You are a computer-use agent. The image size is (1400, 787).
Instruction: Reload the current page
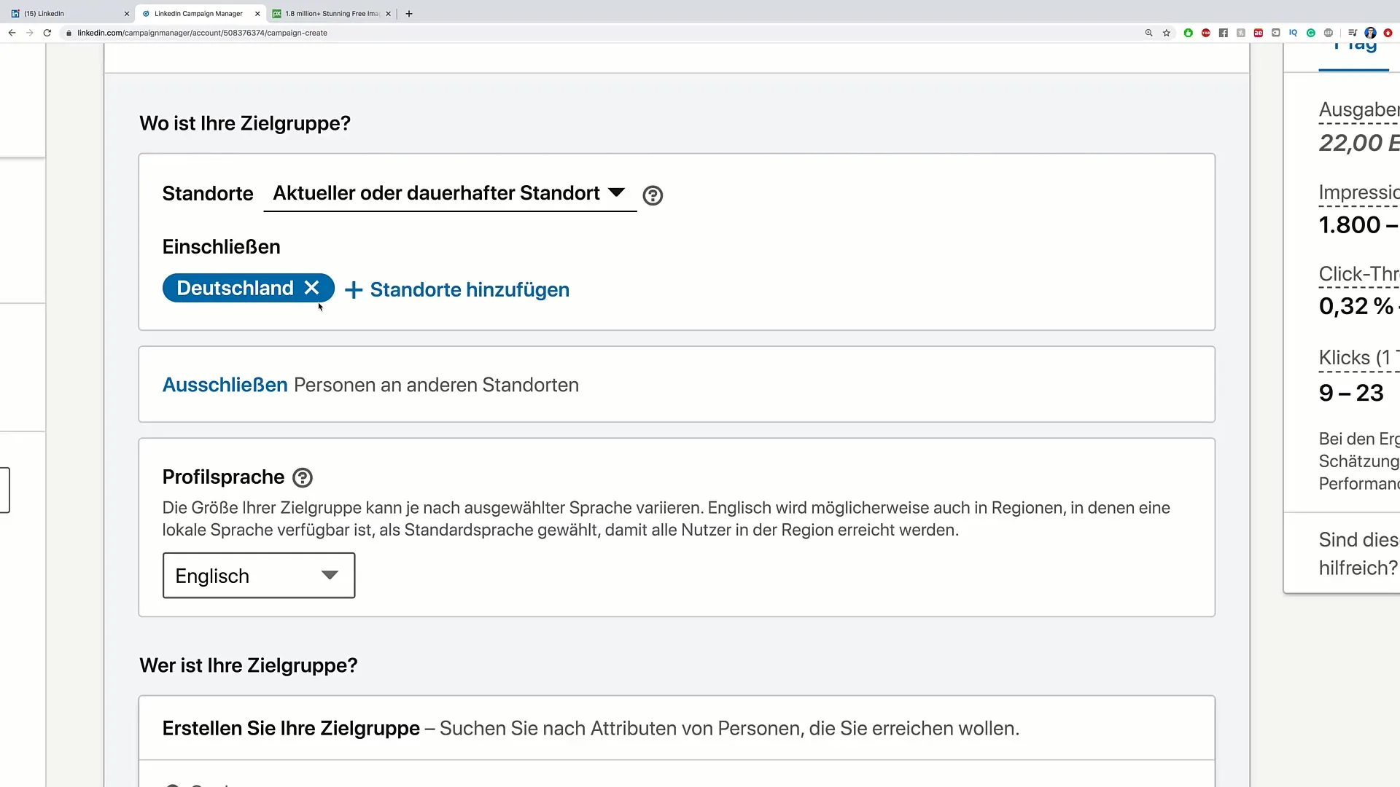click(x=47, y=33)
